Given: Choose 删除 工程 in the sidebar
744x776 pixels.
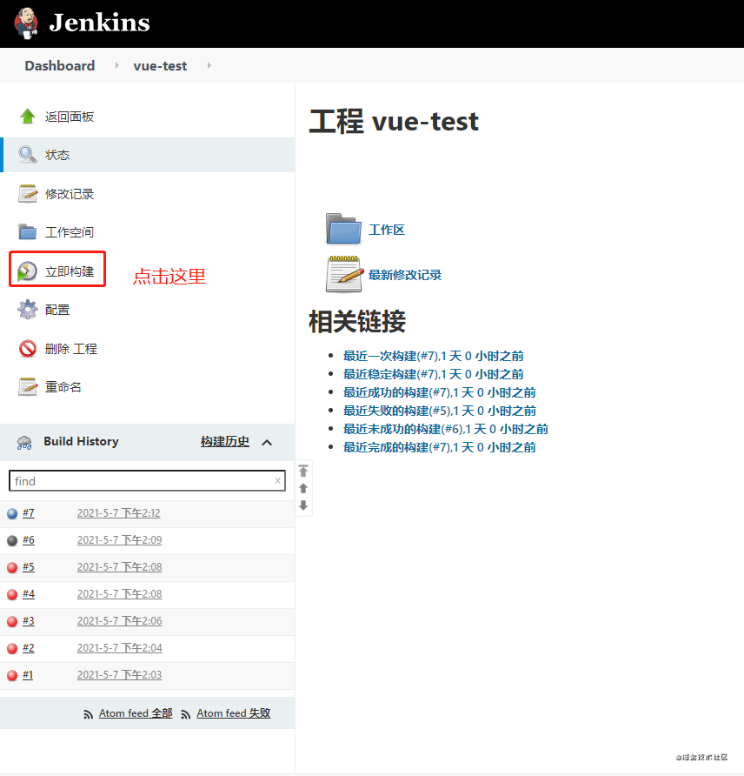Looking at the screenshot, I should pyautogui.click(x=70, y=349).
